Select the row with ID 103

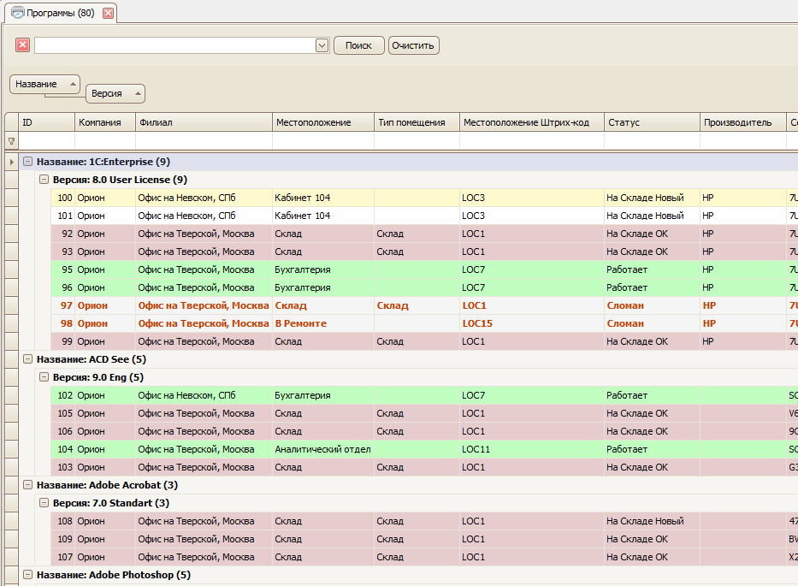click(x=424, y=467)
